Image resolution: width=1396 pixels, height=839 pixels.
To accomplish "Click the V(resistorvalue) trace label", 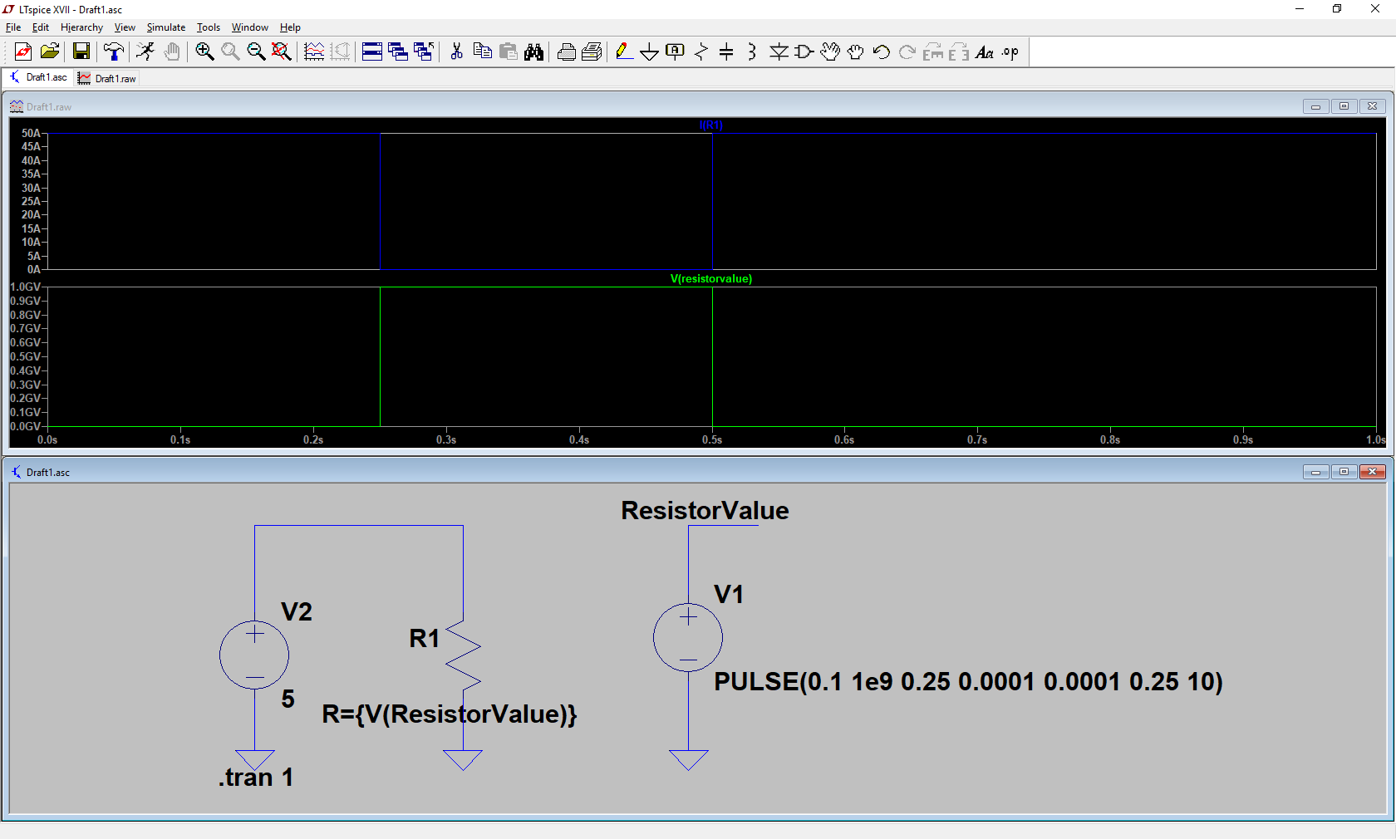I will [711, 278].
